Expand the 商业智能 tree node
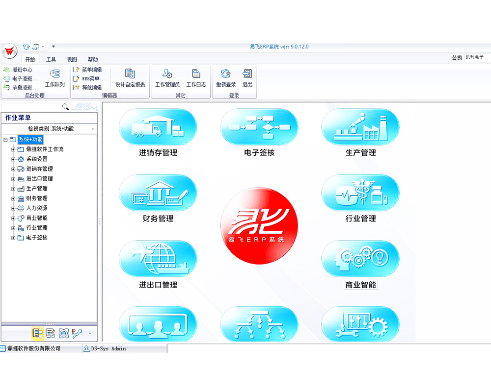491x392 pixels. 13,218
